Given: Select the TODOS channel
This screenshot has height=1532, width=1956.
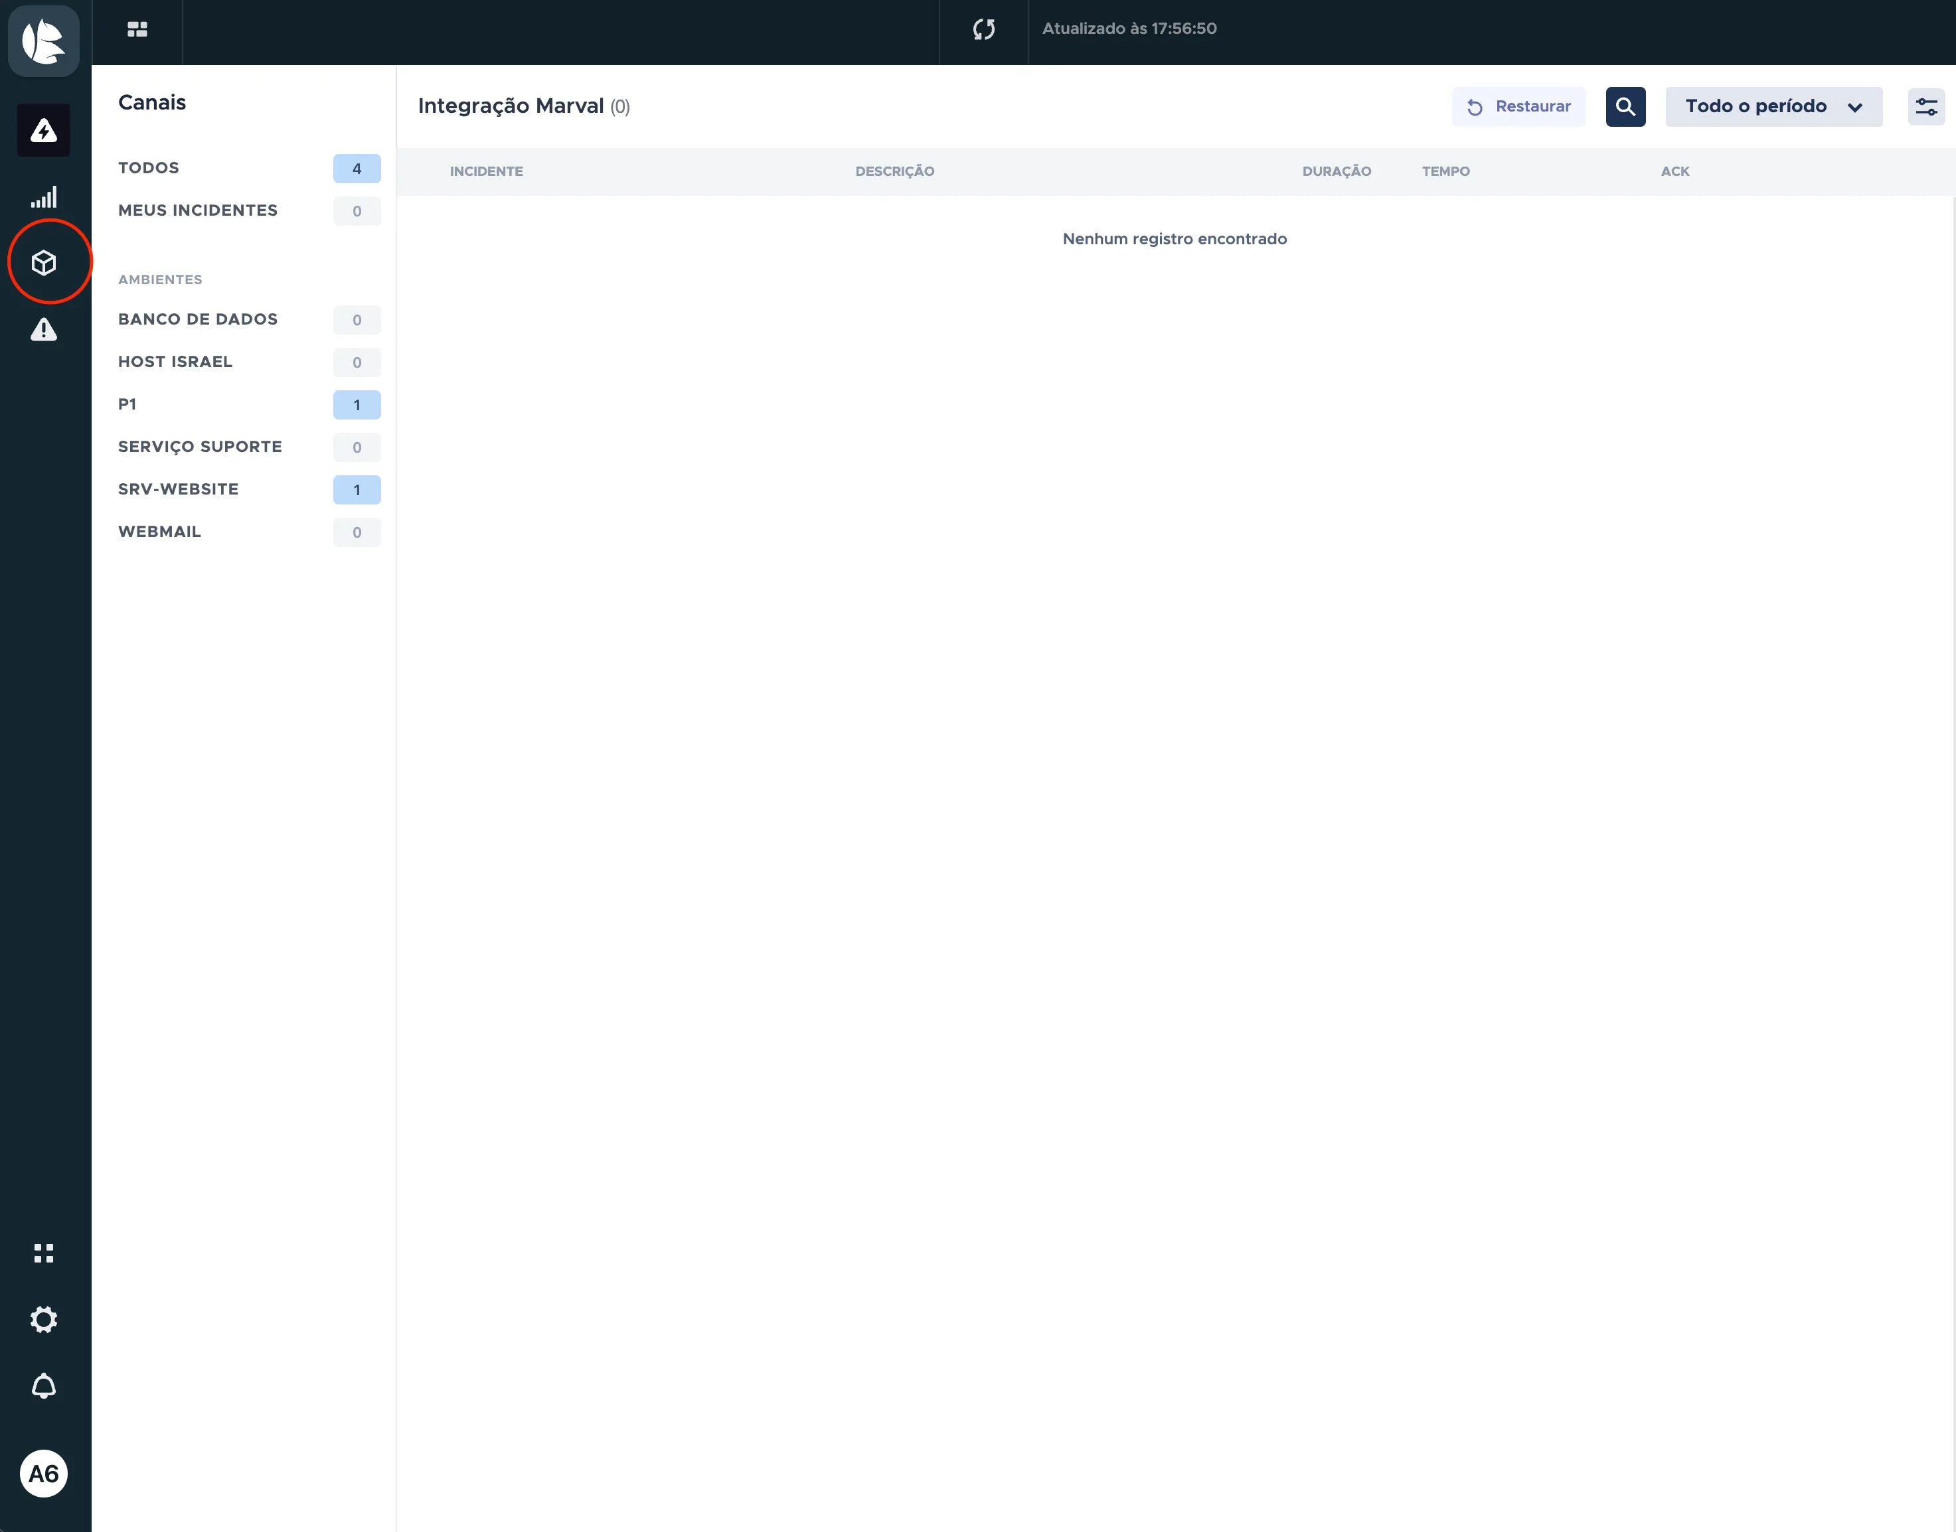Looking at the screenshot, I should click(x=250, y=169).
